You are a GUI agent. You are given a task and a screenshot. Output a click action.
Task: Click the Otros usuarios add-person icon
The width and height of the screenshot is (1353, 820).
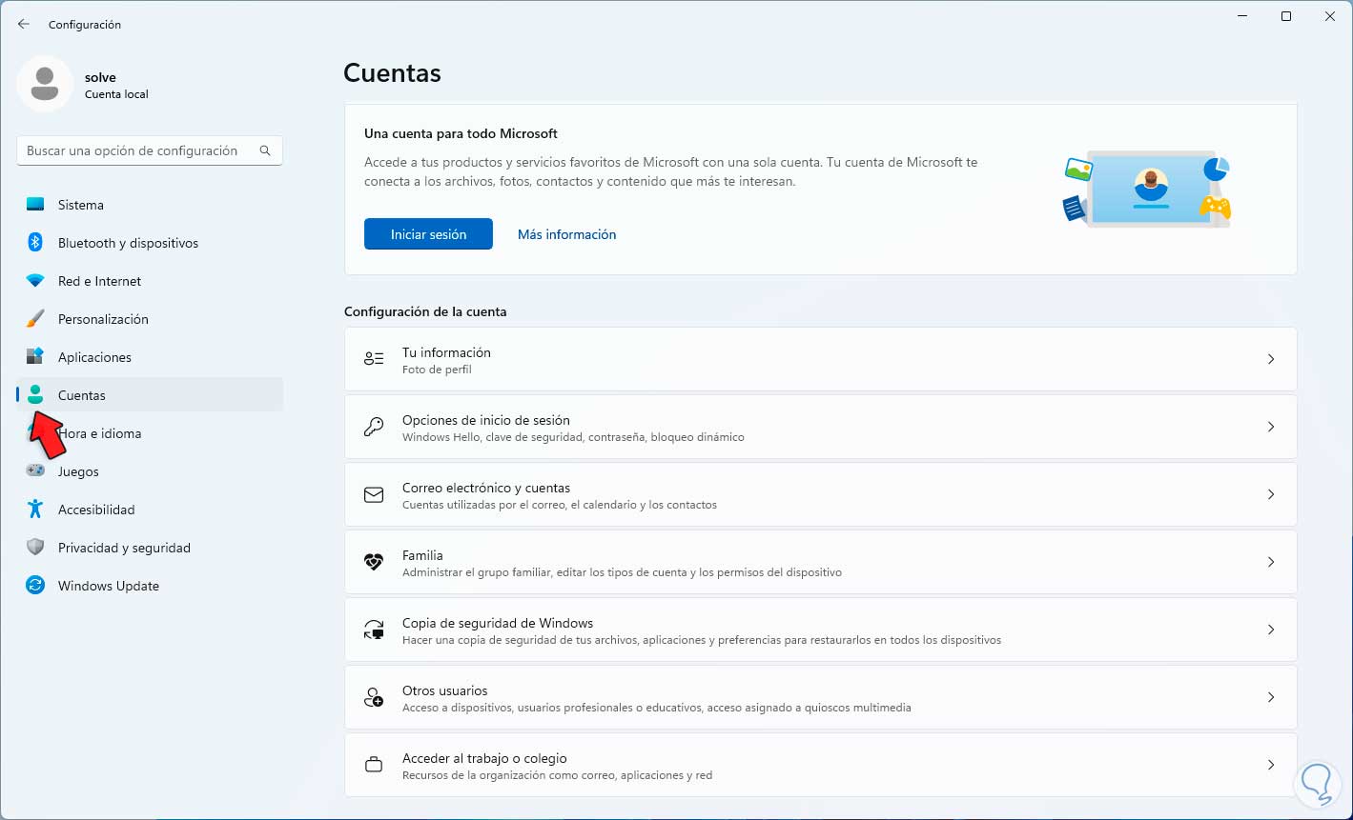(x=374, y=697)
